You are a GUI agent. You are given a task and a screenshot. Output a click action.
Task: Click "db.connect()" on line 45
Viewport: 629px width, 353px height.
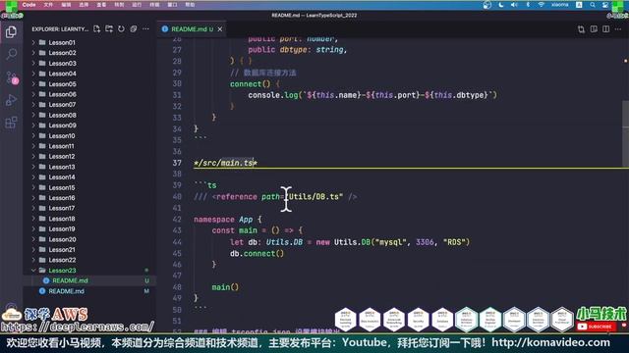click(257, 253)
